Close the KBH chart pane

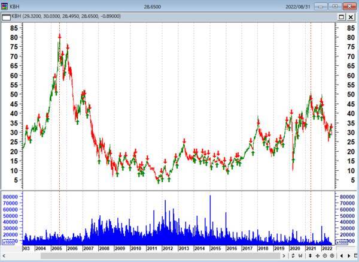click(351, 17)
